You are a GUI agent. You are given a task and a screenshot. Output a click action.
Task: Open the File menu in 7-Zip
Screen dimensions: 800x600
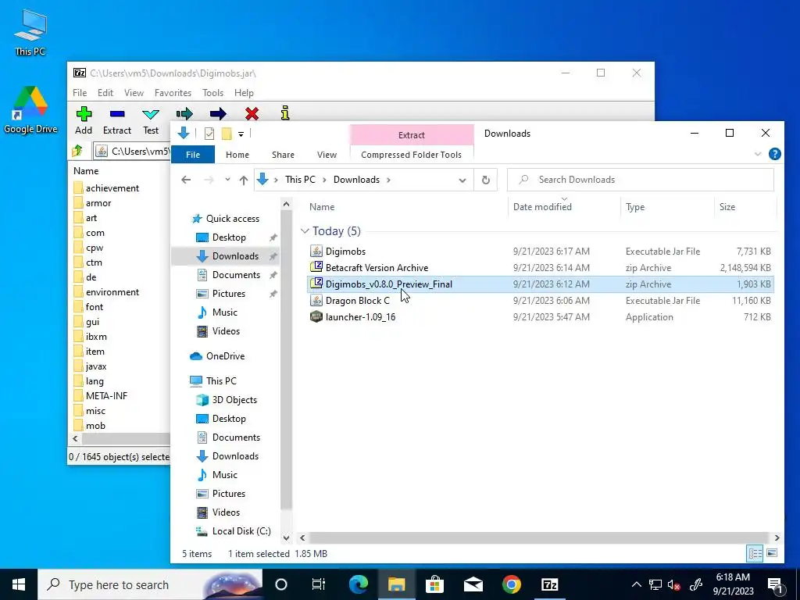[x=80, y=93]
